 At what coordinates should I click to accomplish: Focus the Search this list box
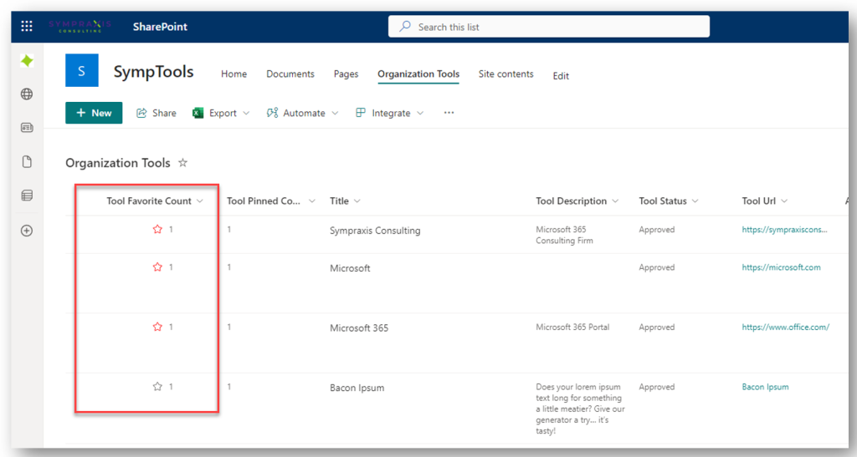click(549, 26)
